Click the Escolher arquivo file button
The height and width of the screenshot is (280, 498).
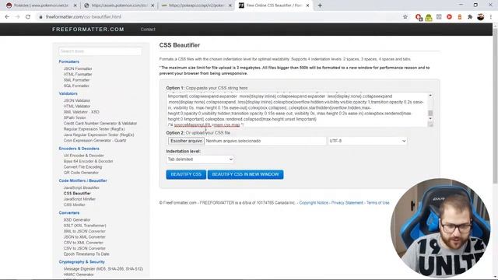[x=186, y=141]
